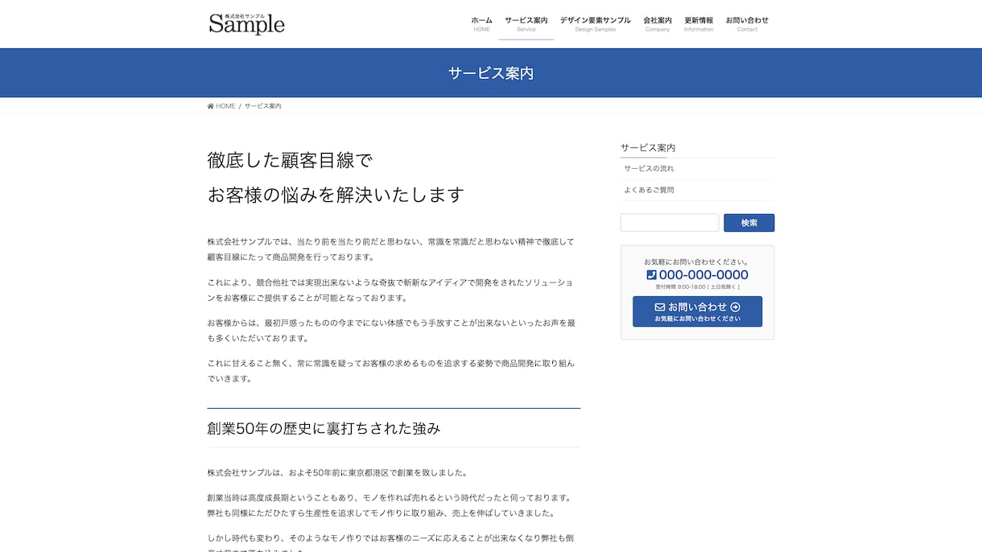Click the paragraph starting これにより、競合他社
Viewport: 982px width, 552px height.
(391, 290)
